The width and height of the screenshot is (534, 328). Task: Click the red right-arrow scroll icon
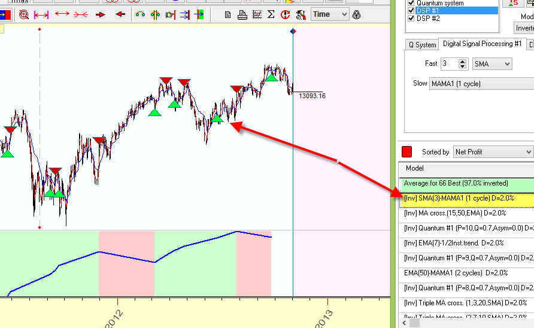101,14
